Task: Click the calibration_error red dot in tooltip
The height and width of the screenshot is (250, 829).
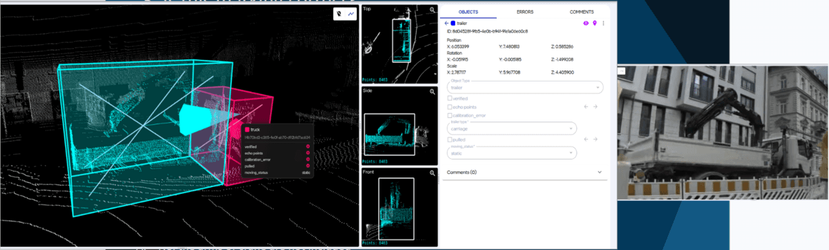Action: pyautogui.click(x=307, y=160)
